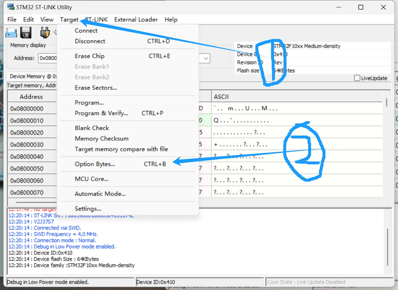The height and width of the screenshot is (290, 398).
Task: Select the 0x08000000 address row
Action: pyautogui.click(x=32, y=108)
